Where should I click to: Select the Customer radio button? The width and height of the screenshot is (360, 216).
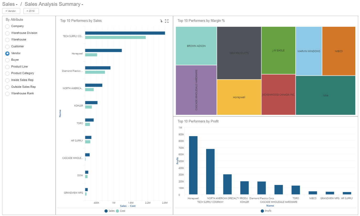7,47
